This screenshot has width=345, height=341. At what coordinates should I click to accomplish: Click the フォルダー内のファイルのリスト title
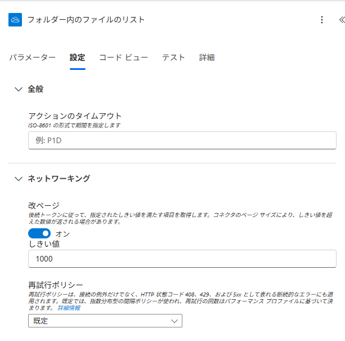86,20
